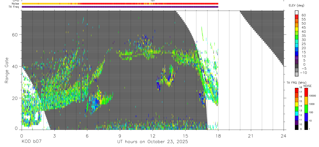Click the 20 tick label on the Range Gate axis
The image size is (319, 147).
[15, 98]
